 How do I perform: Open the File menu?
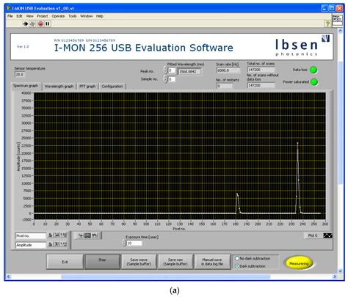10,16
